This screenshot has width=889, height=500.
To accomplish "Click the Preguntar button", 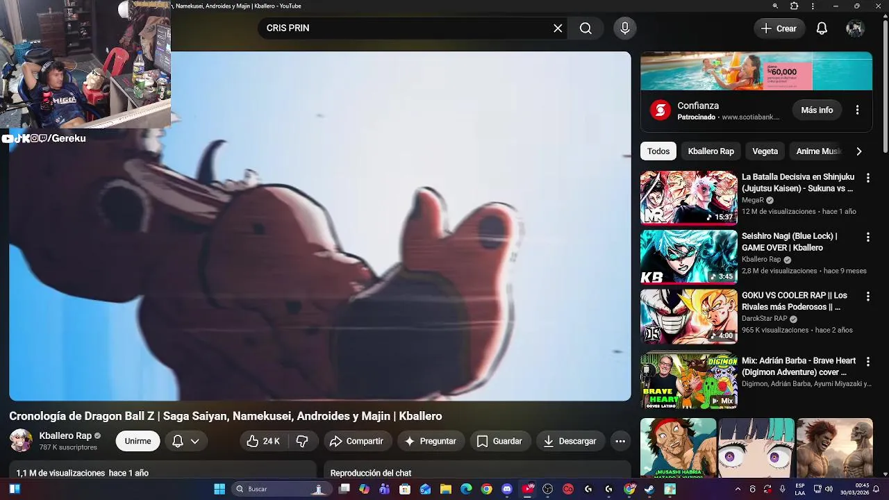I will click(430, 441).
